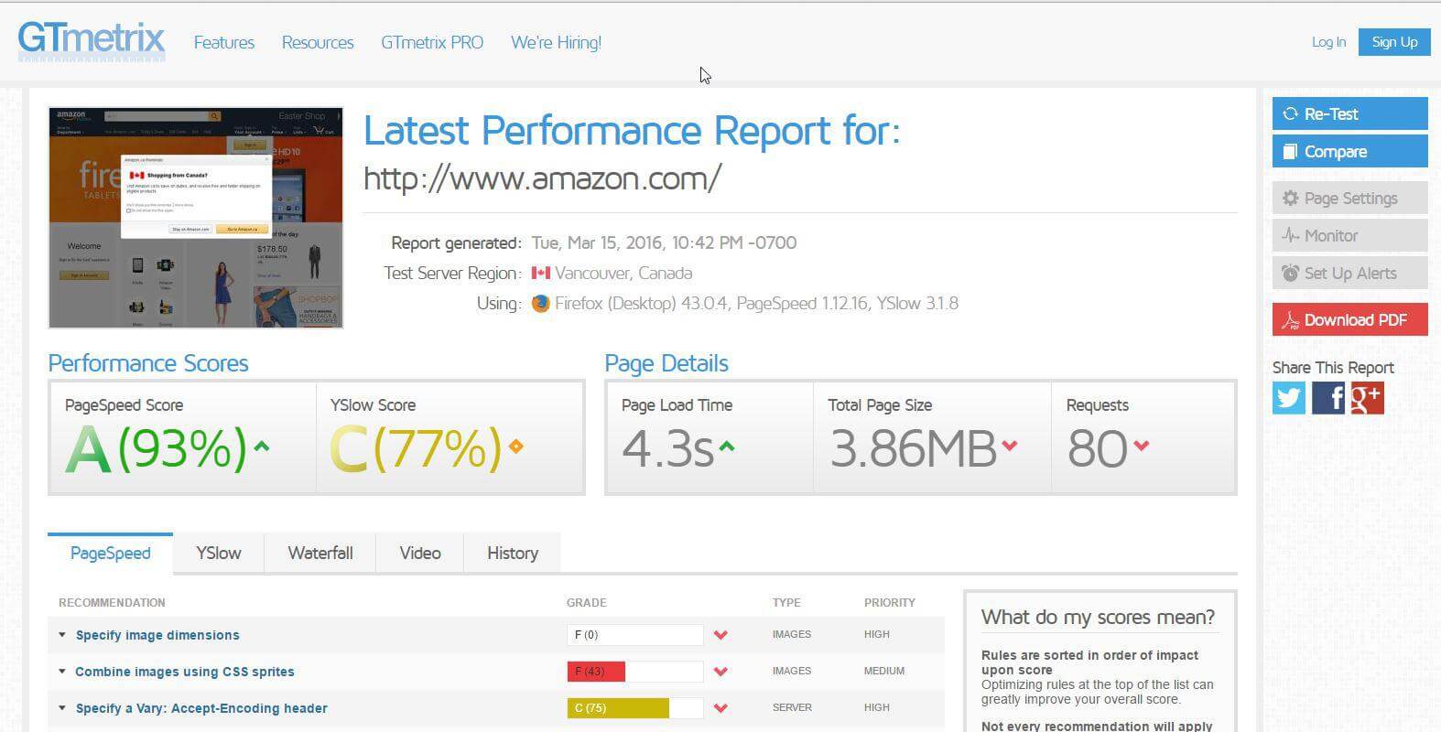Click the 3.86MB total page size value

coord(913,448)
